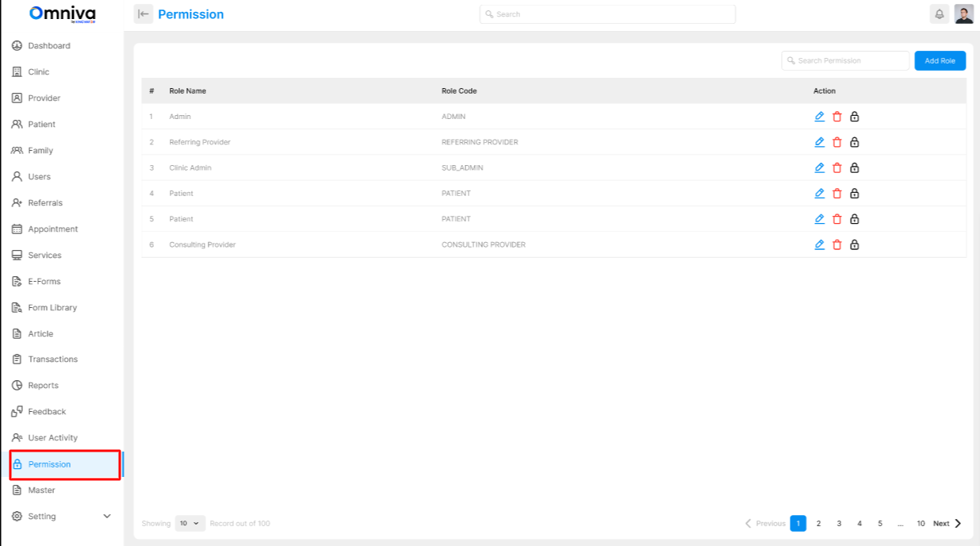
Task: Open Dashboard from the sidebar
Action: click(49, 46)
